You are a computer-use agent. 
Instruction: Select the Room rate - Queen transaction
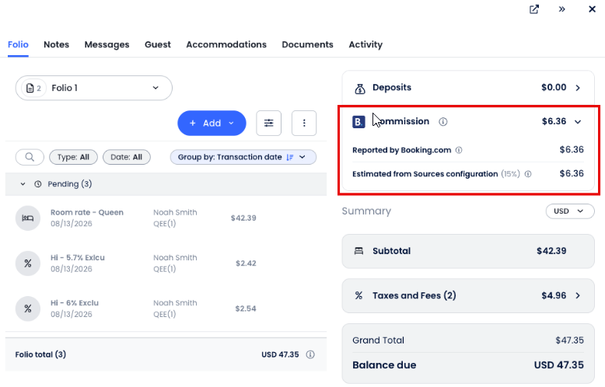coord(166,218)
